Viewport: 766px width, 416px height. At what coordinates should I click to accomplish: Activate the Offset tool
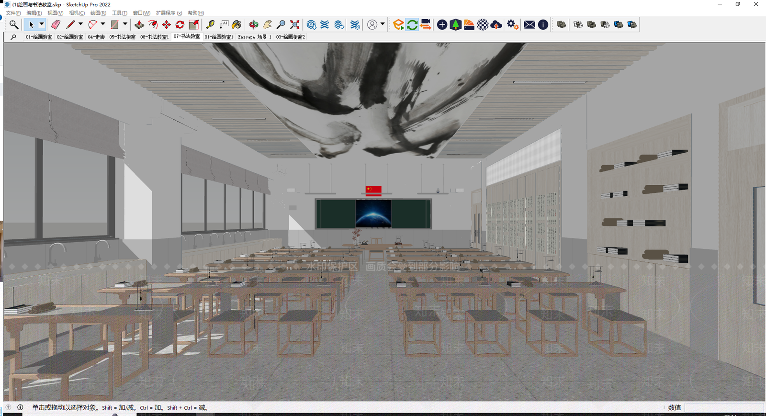click(x=153, y=24)
